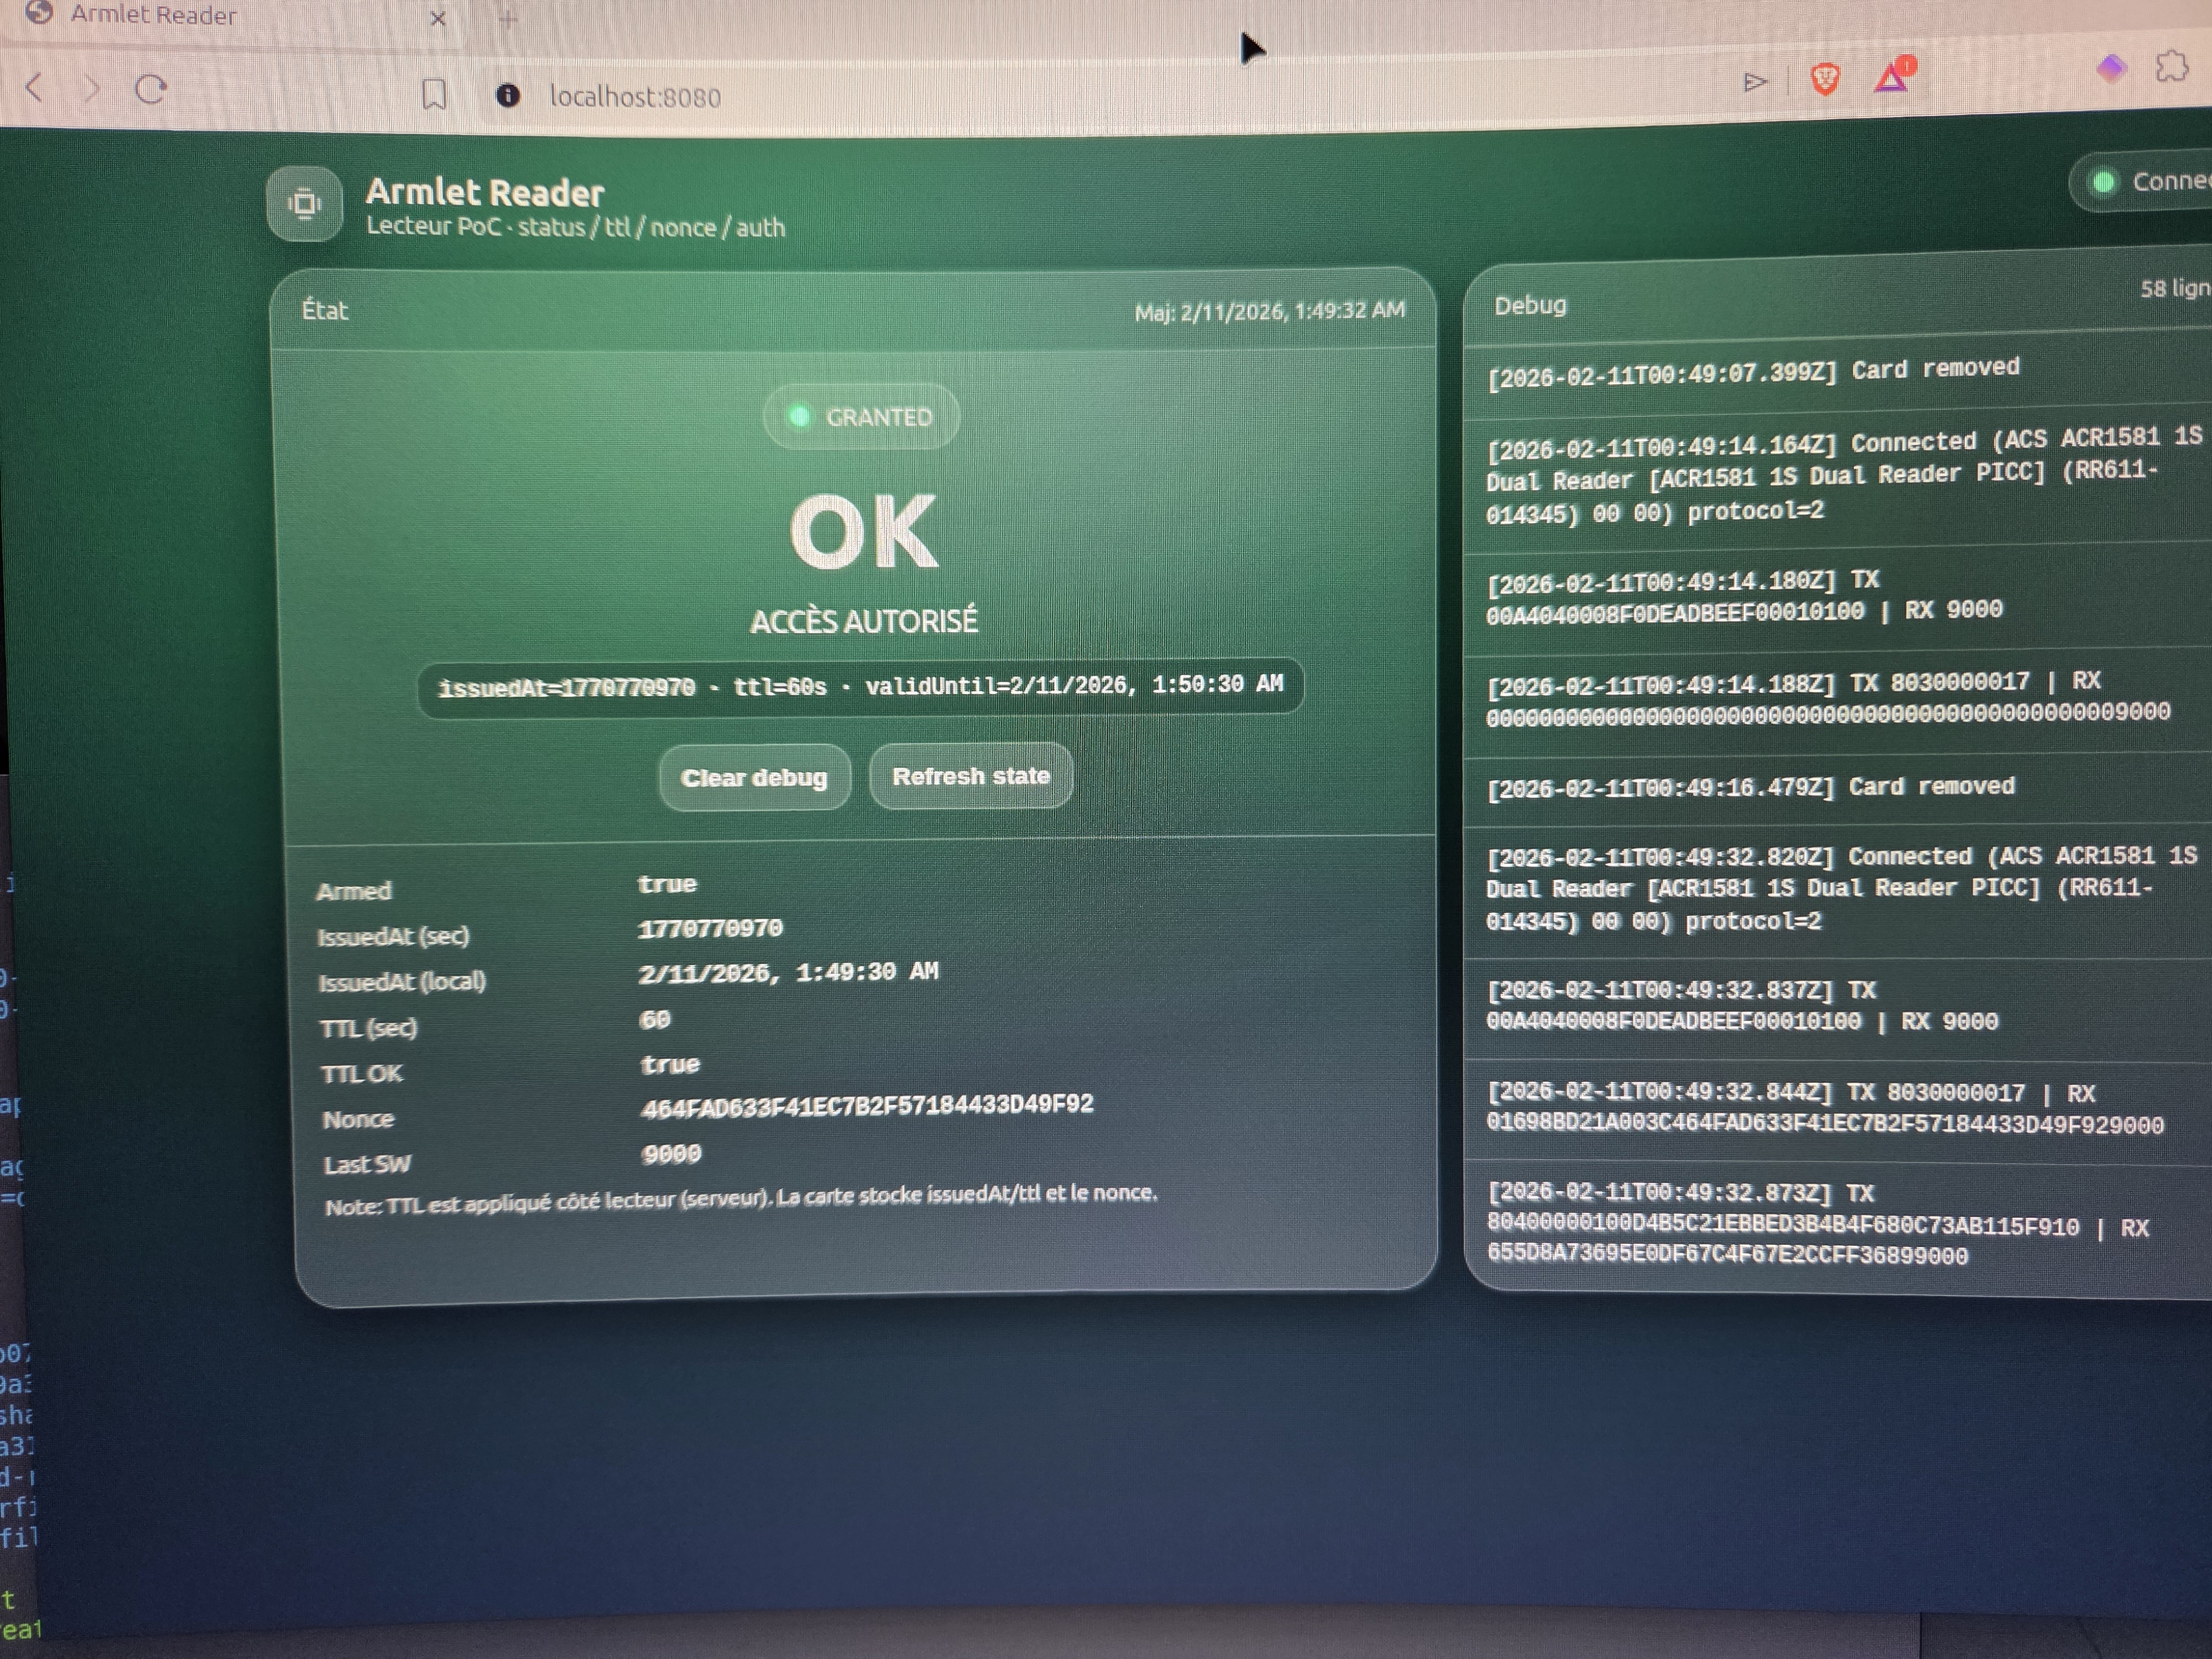Reload the page with refresh icon
Screen dimensions: 2212x1659
click(151, 90)
